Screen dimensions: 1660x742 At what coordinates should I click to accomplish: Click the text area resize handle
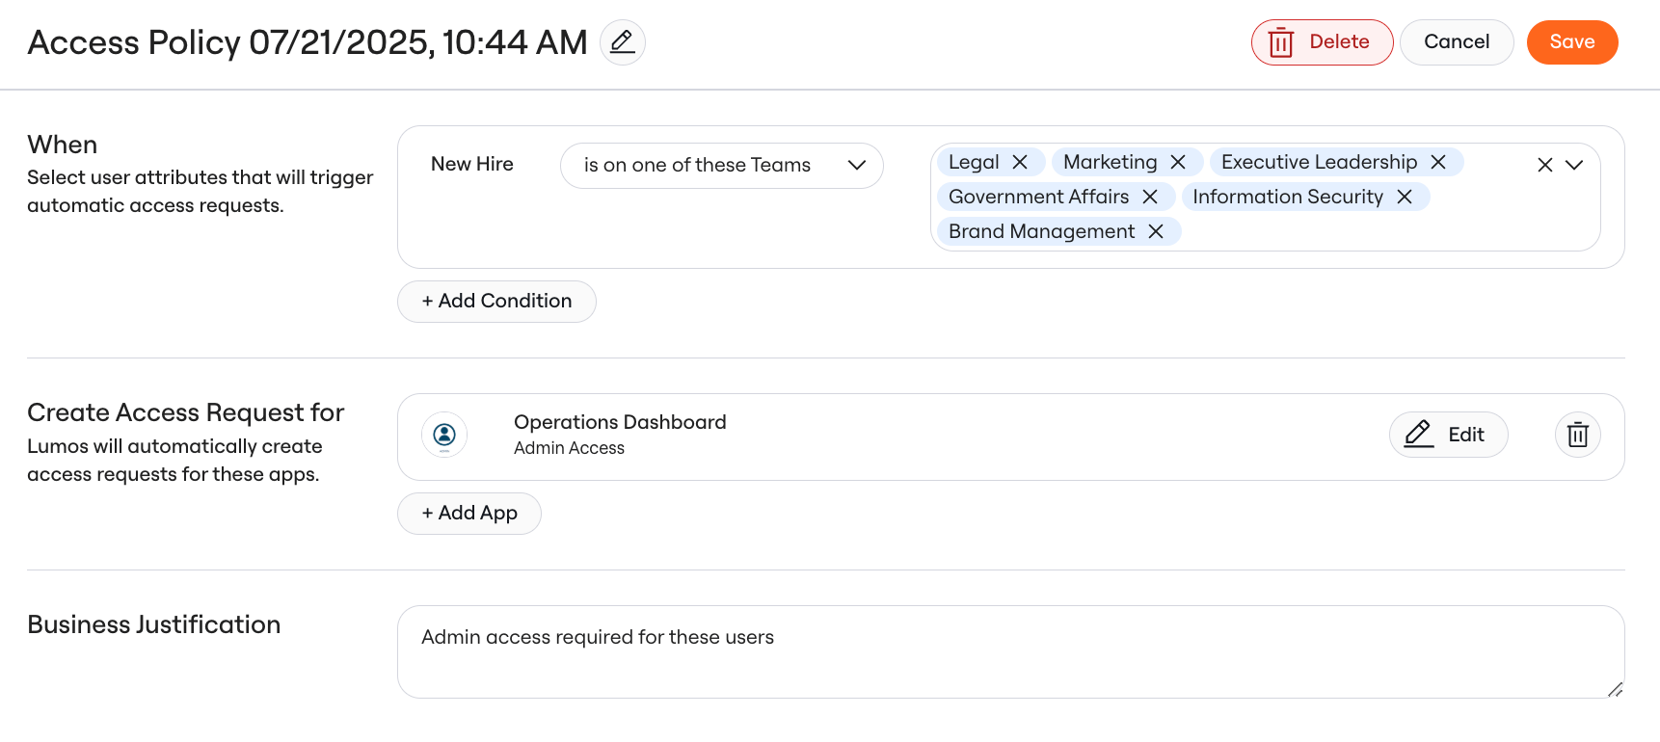pyautogui.click(x=1616, y=689)
